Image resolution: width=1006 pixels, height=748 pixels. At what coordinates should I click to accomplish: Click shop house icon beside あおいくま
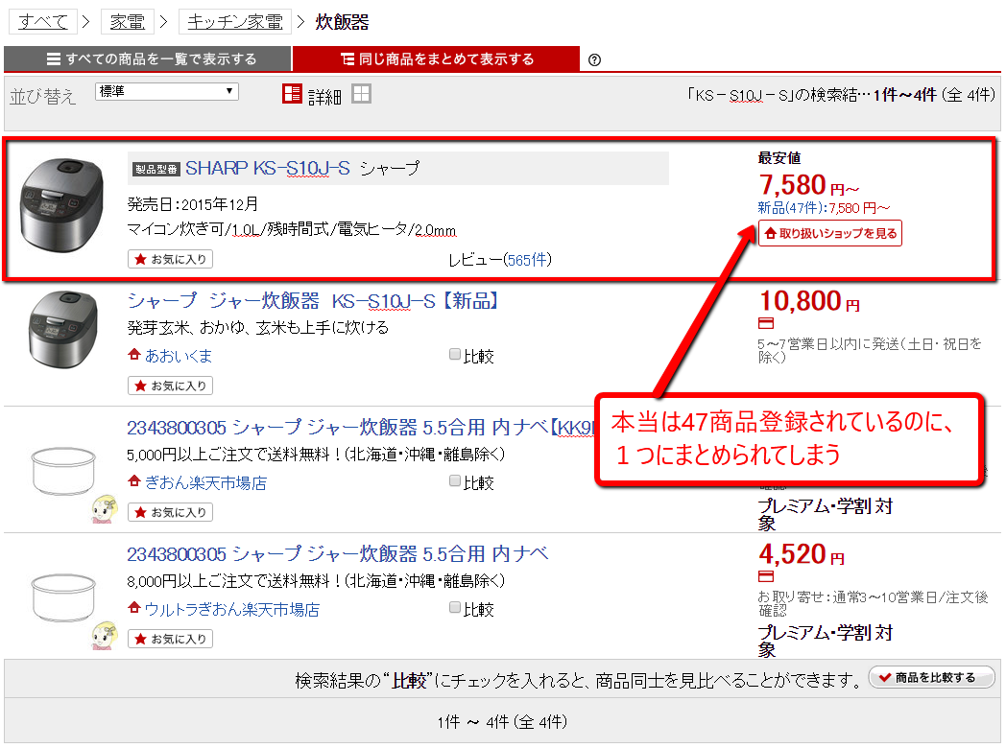tap(134, 355)
